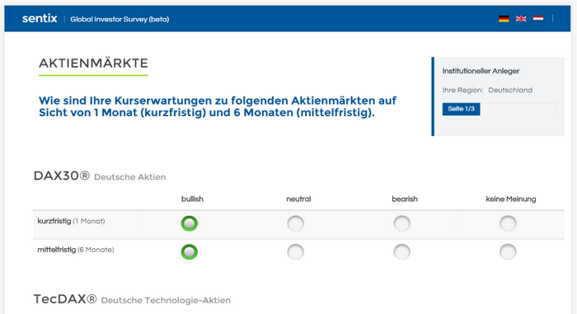
Task: Switch language with the German flag icon
Action: (504, 19)
